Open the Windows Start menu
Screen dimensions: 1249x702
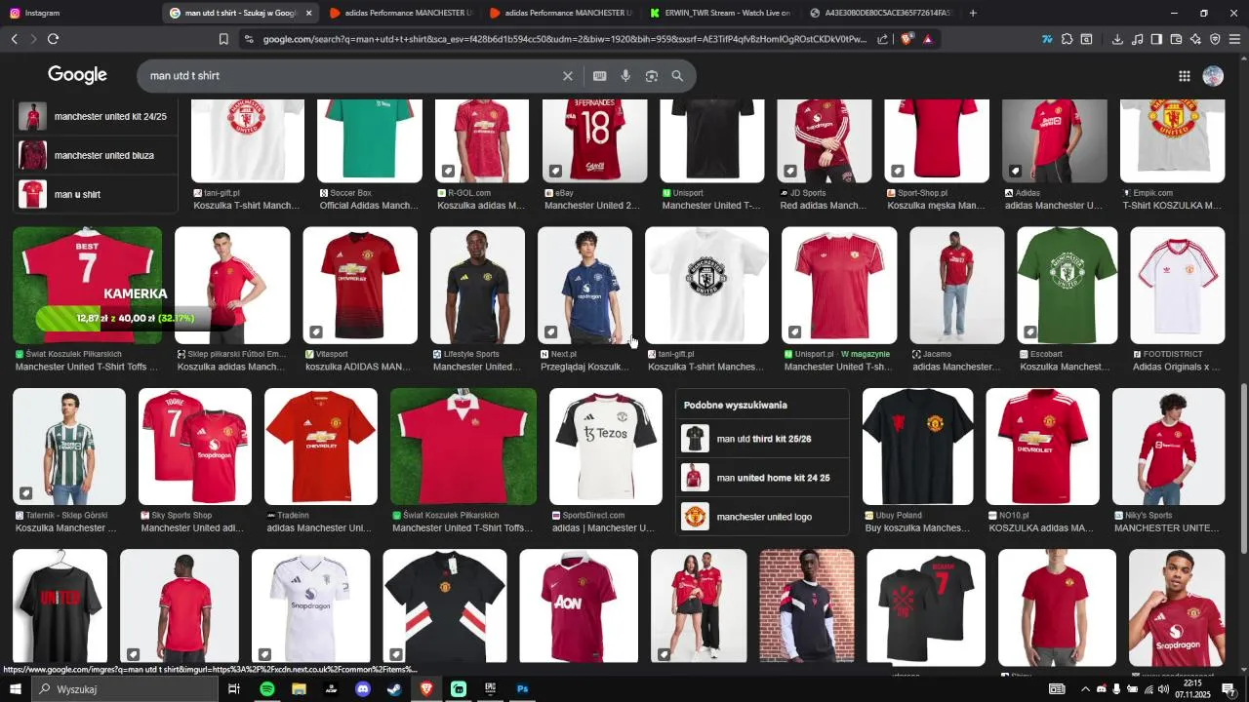pos(16,689)
